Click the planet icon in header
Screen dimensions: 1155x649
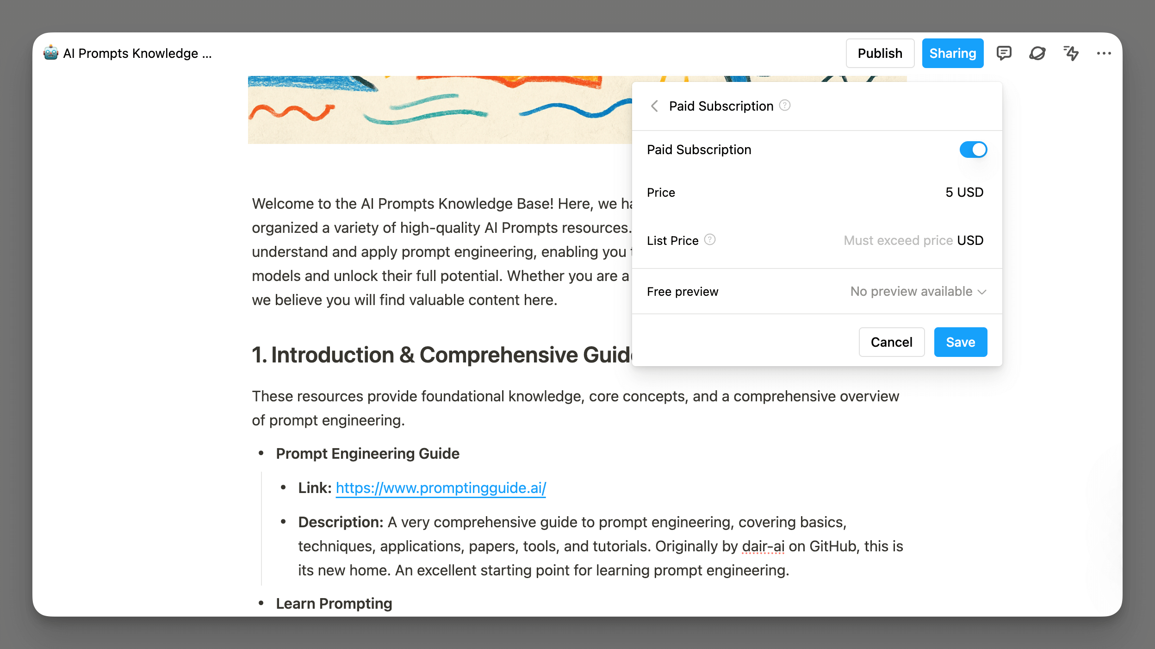pyautogui.click(x=1037, y=53)
